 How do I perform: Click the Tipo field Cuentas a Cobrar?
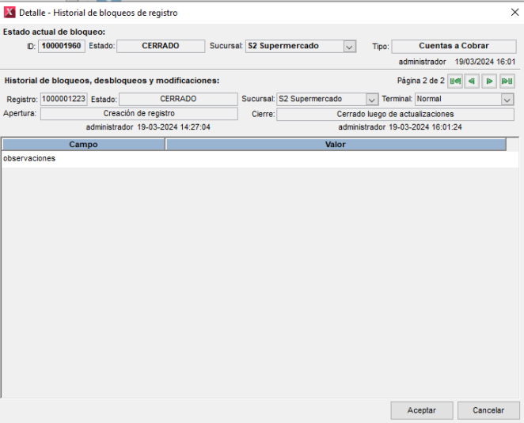coord(454,47)
